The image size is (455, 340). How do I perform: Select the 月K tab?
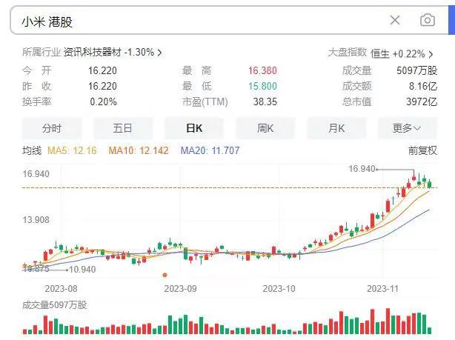point(336,128)
